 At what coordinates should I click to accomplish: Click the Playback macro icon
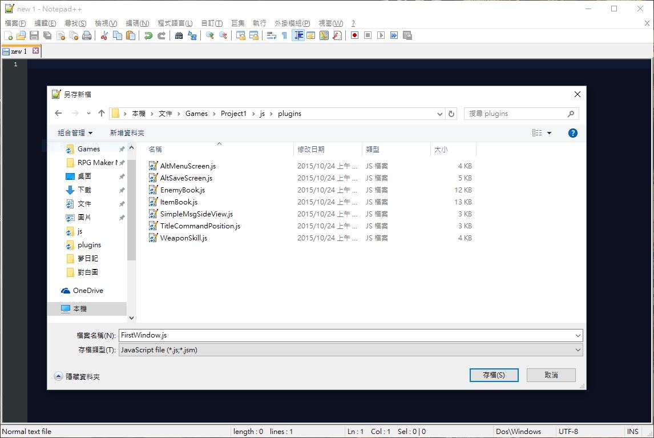coord(381,35)
